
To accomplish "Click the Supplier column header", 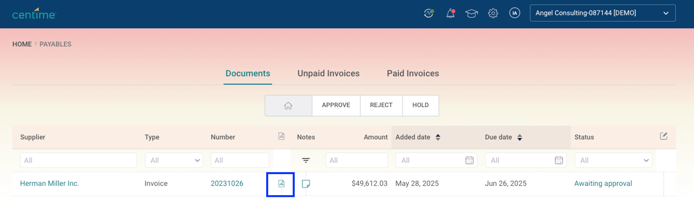I will (x=33, y=137).
